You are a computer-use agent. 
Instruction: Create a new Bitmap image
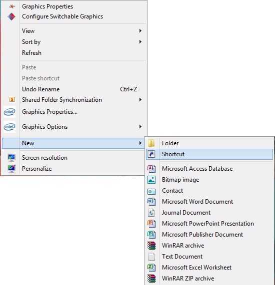[x=209, y=180]
